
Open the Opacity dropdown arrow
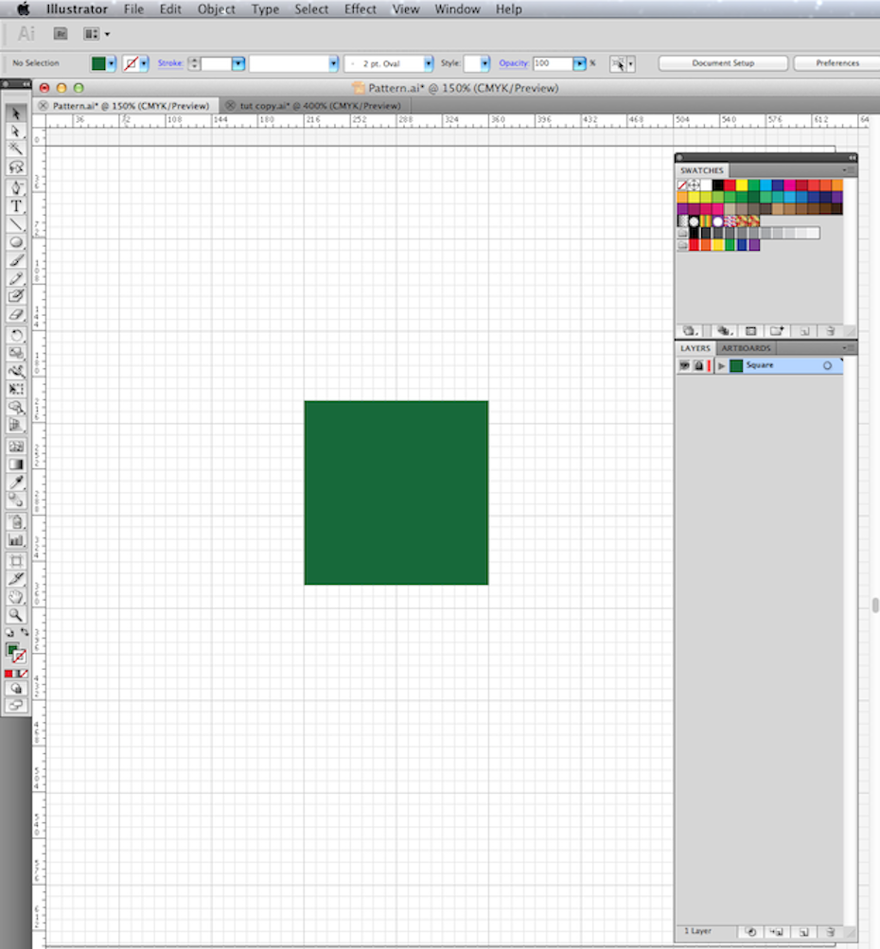coord(579,63)
